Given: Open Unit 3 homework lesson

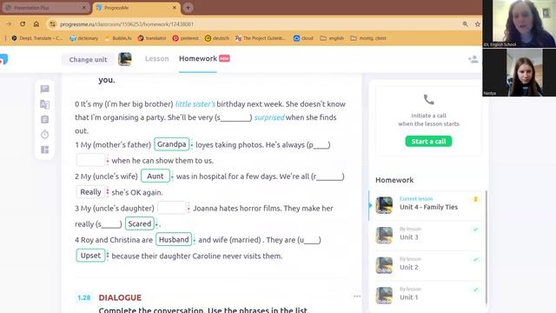Looking at the screenshot, I should click(427, 236).
